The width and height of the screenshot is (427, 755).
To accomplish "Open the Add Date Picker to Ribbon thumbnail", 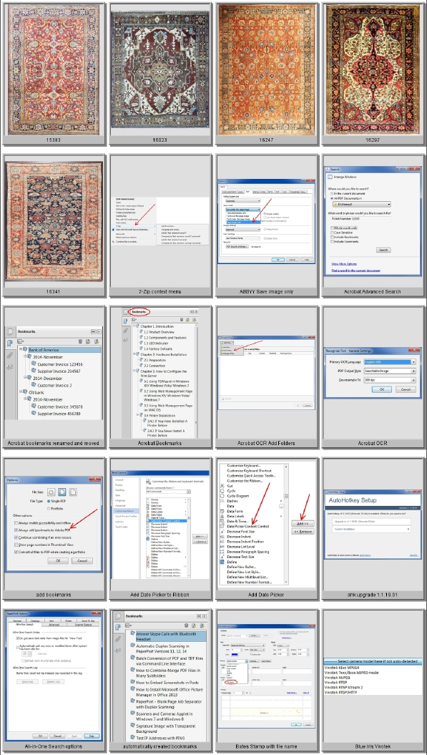I will (x=159, y=525).
